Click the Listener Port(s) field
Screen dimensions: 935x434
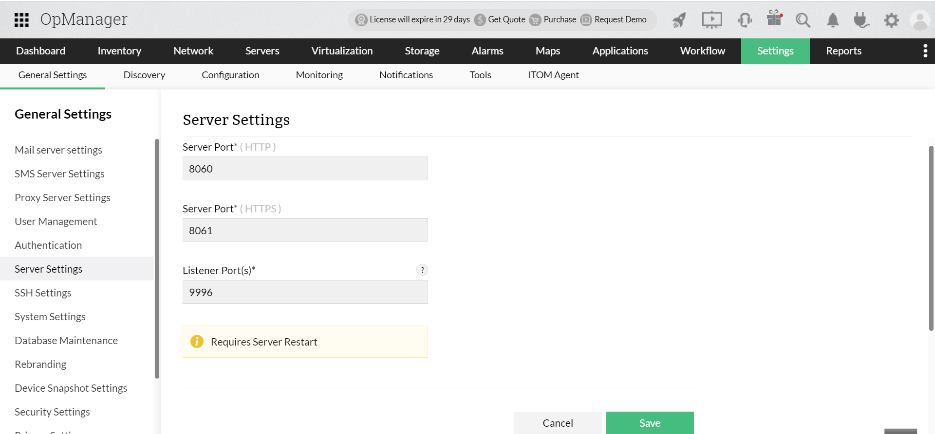click(x=305, y=292)
